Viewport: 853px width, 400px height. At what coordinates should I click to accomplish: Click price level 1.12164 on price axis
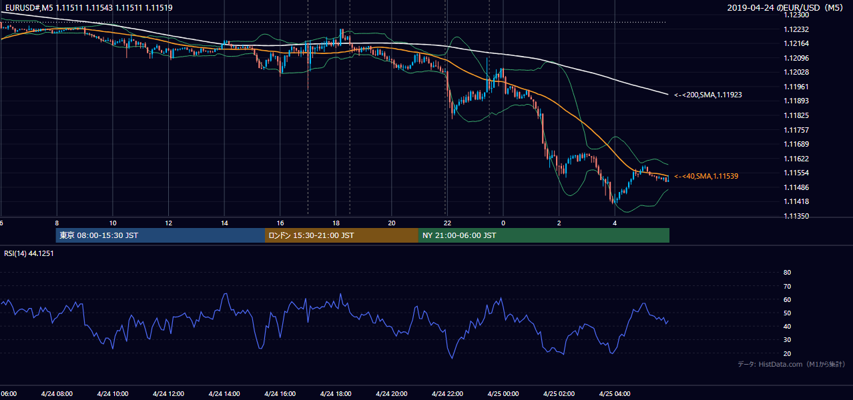[796, 43]
